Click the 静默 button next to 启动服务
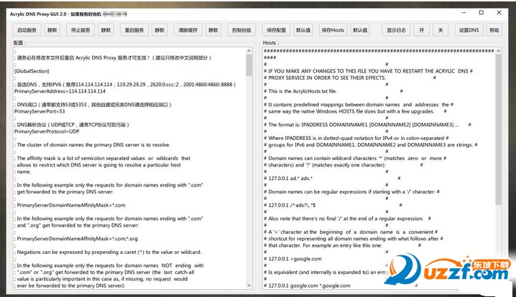 52,30
